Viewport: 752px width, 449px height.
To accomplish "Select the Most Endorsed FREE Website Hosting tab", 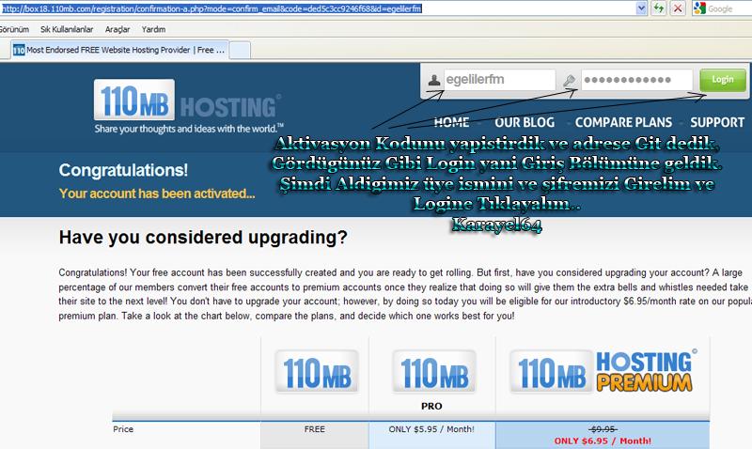I will tap(117, 49).
